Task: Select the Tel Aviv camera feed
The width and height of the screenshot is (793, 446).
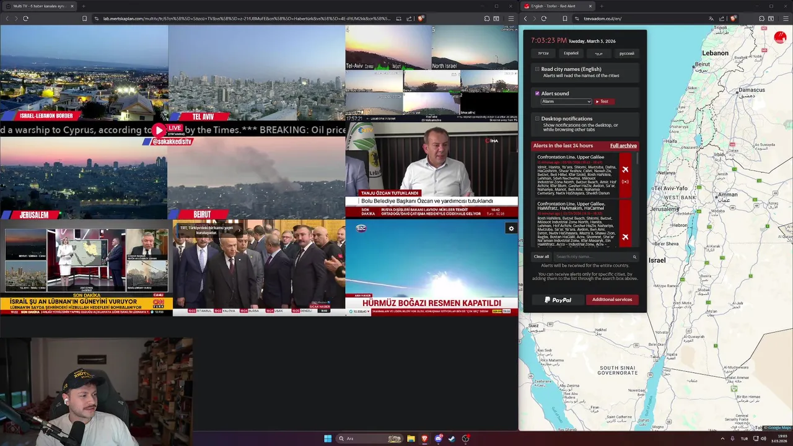Action: [x=256, y=73]
